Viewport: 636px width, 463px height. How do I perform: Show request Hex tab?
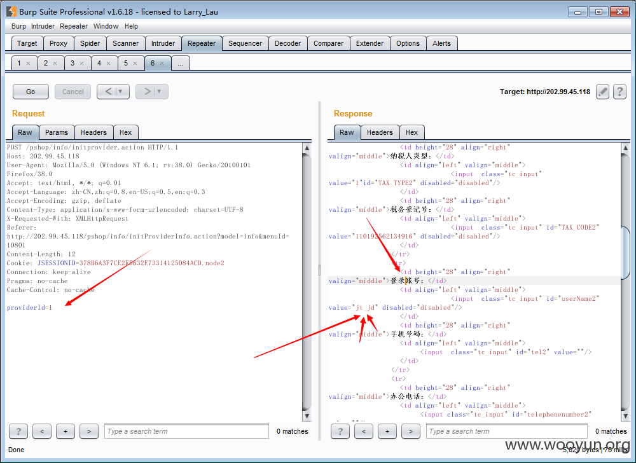pyautogui.click(x=126, y=132)
